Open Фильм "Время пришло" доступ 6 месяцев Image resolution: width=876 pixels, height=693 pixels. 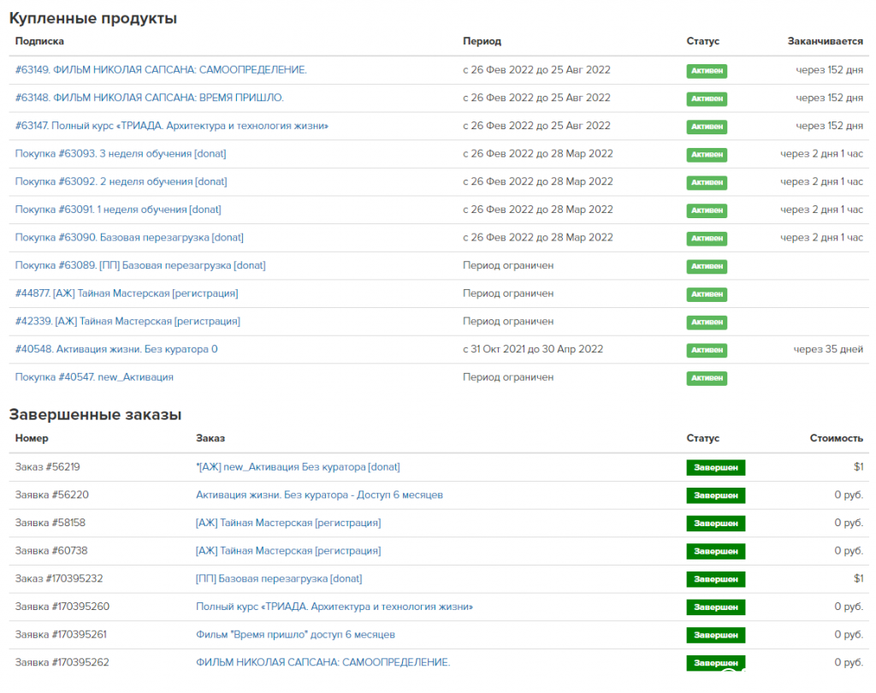pyautogui.click(x=295, y=634)
